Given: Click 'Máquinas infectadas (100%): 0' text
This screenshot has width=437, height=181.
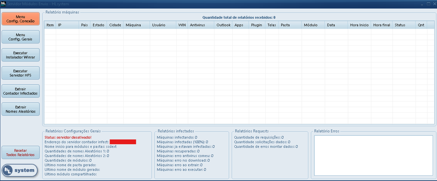Looking at the screenshot, I should click(182, 142).
